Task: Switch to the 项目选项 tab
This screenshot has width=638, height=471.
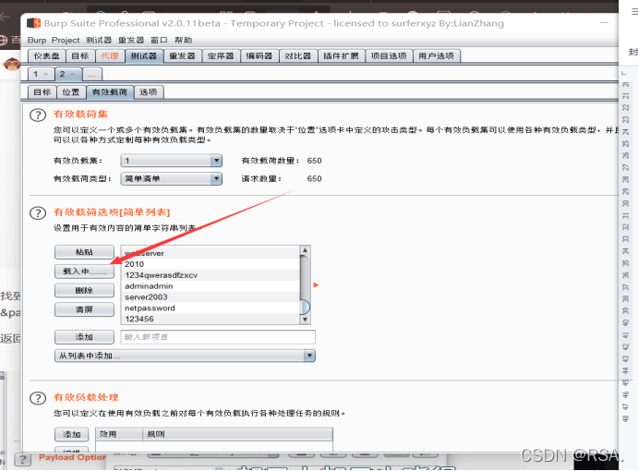Action: (389, 55)
